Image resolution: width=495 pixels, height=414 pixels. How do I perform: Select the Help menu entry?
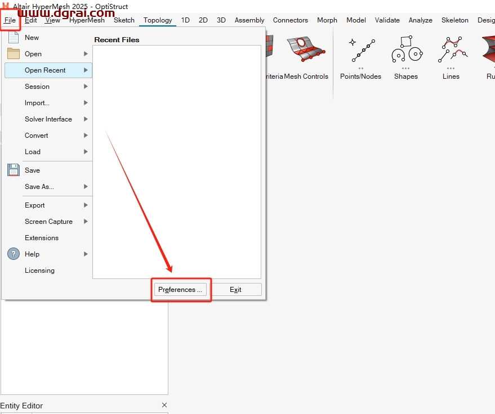[x=48, y=254]
